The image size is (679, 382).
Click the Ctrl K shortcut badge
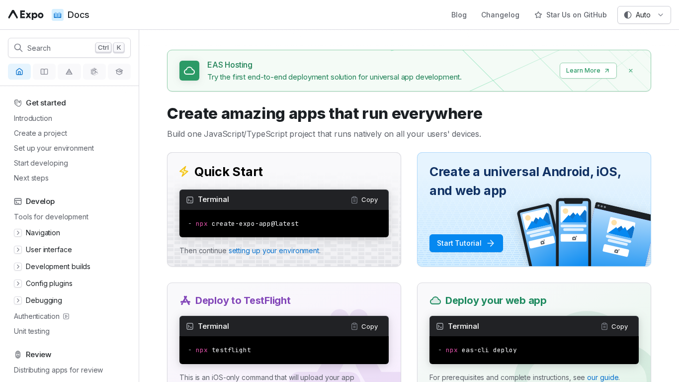(110, 48)
